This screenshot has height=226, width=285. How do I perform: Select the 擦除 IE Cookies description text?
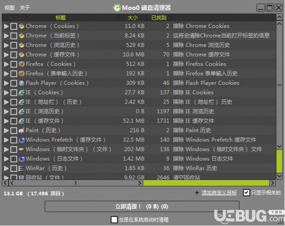pyautogui.click(x=193, y=93)
